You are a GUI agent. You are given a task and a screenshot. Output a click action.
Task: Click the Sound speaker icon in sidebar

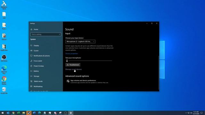[31, 50]
